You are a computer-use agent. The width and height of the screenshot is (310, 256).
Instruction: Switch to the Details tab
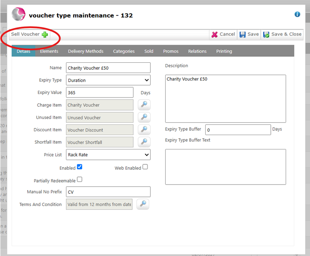(23, 51)
